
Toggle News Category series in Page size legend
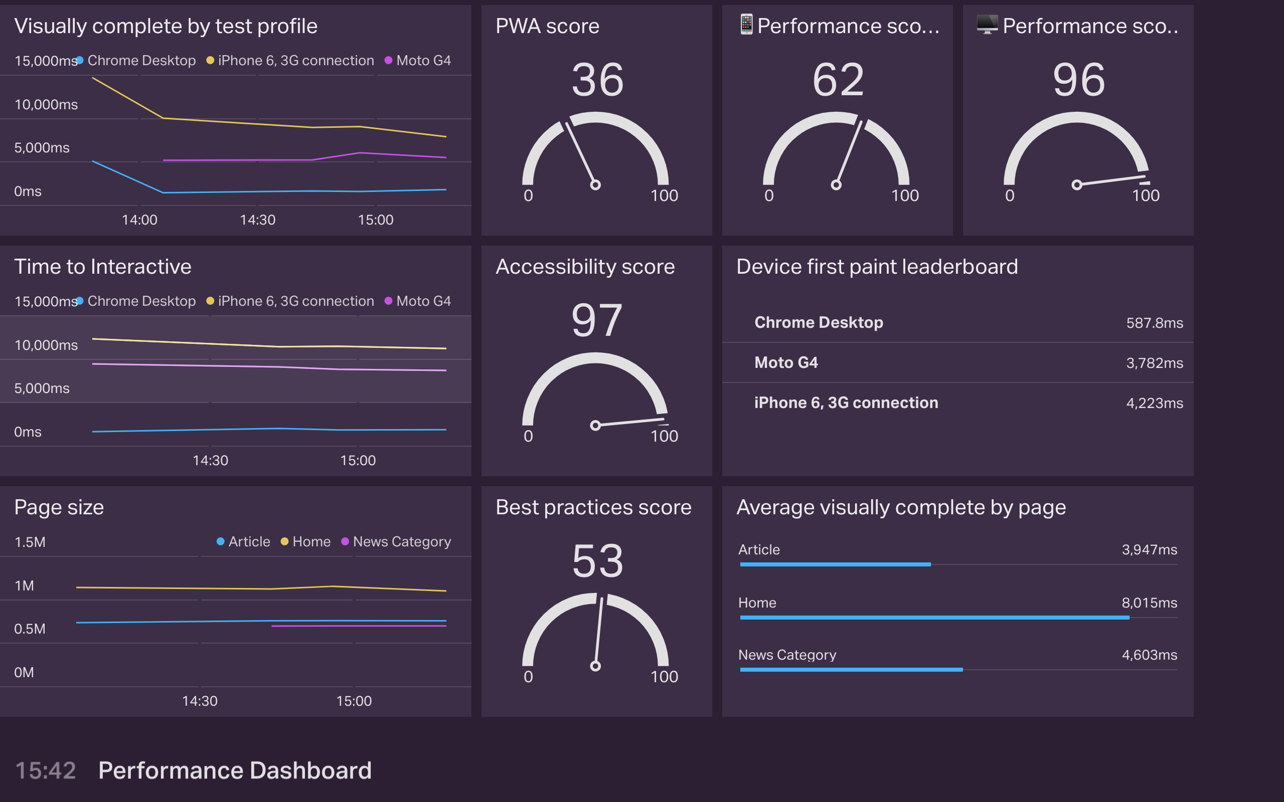click(x=401, y=541)
